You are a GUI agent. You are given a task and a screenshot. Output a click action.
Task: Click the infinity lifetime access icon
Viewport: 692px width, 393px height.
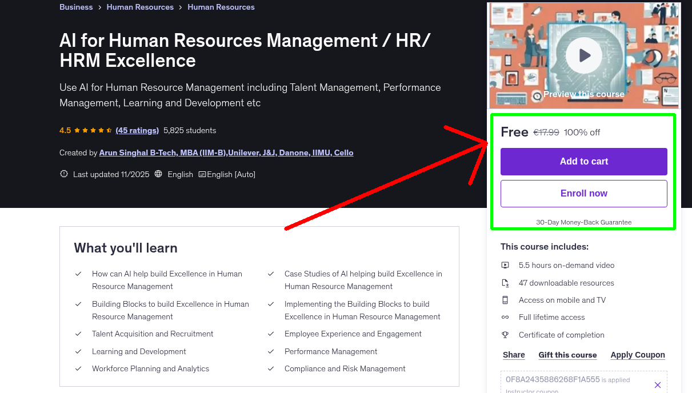pos(505,317)
